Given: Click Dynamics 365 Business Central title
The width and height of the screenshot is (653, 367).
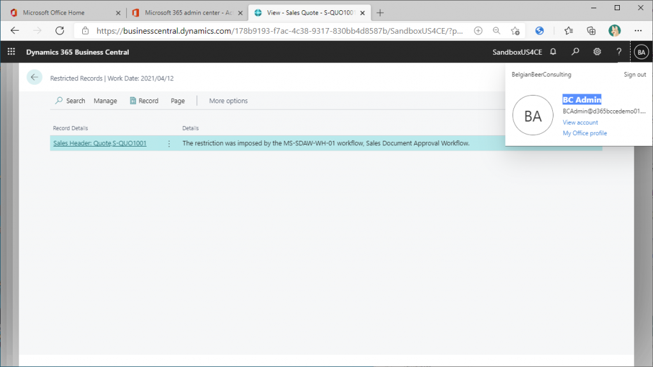Looking at the screenshot, I should tap(77, 52).
